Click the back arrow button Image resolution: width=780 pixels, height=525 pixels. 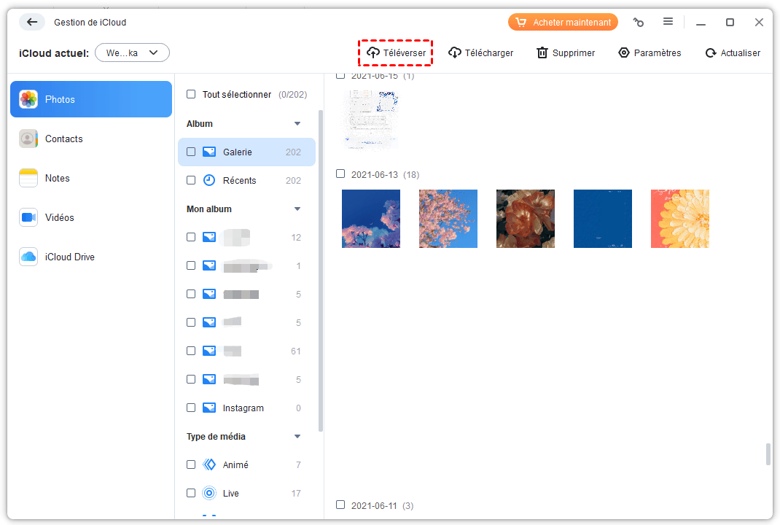(x=31, y=23)
